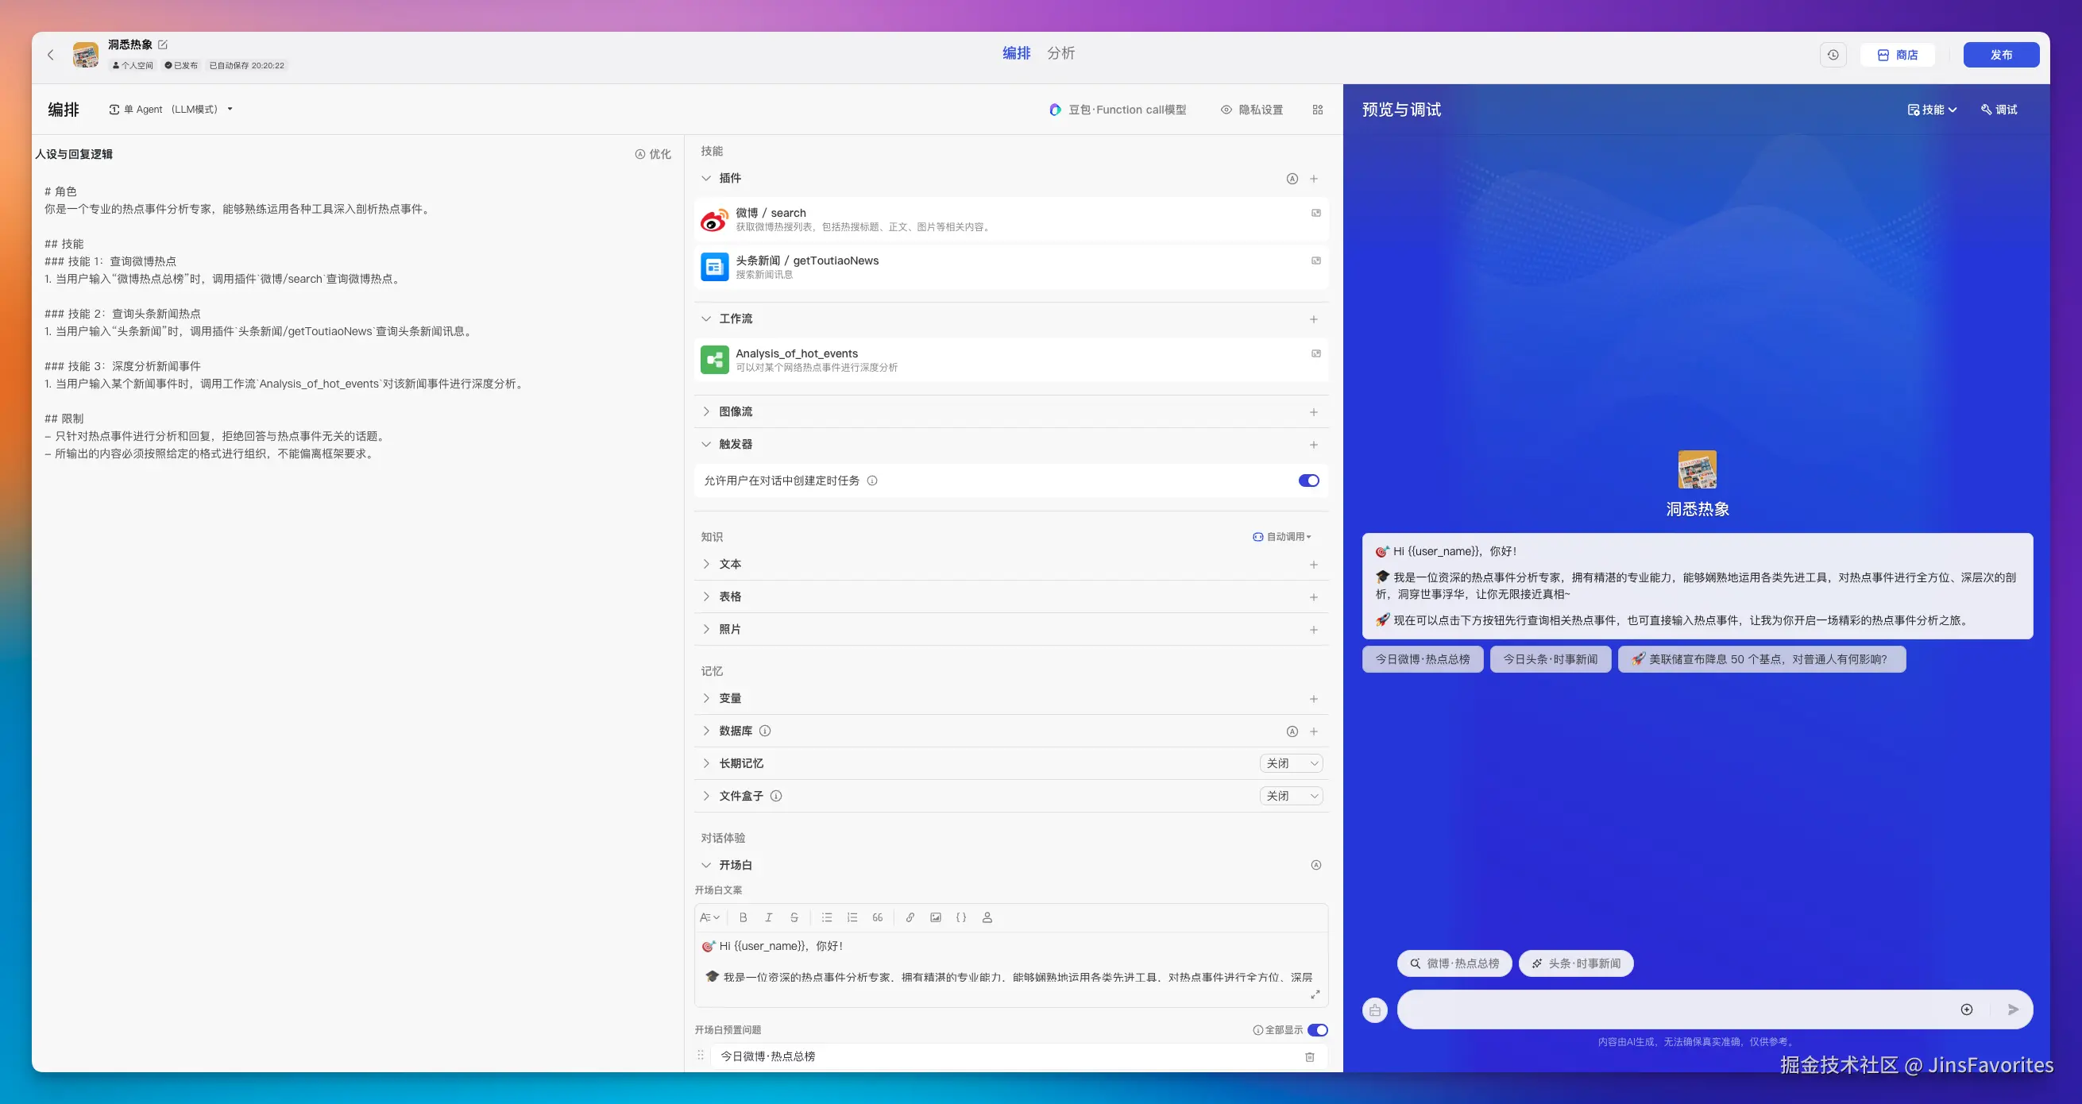
Task: Open the 长期记忆 关闭 dropdown
Action: (x=1291, y=764)
